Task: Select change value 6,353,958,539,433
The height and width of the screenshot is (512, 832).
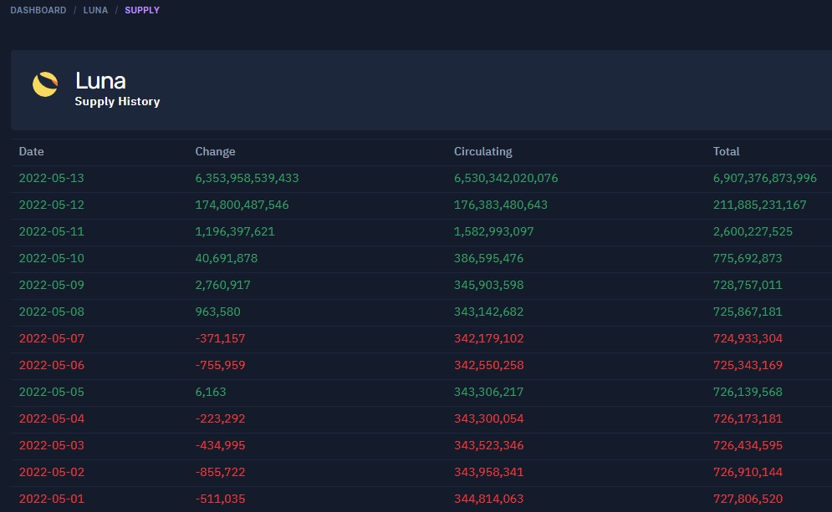Action: tap(247, 178)
